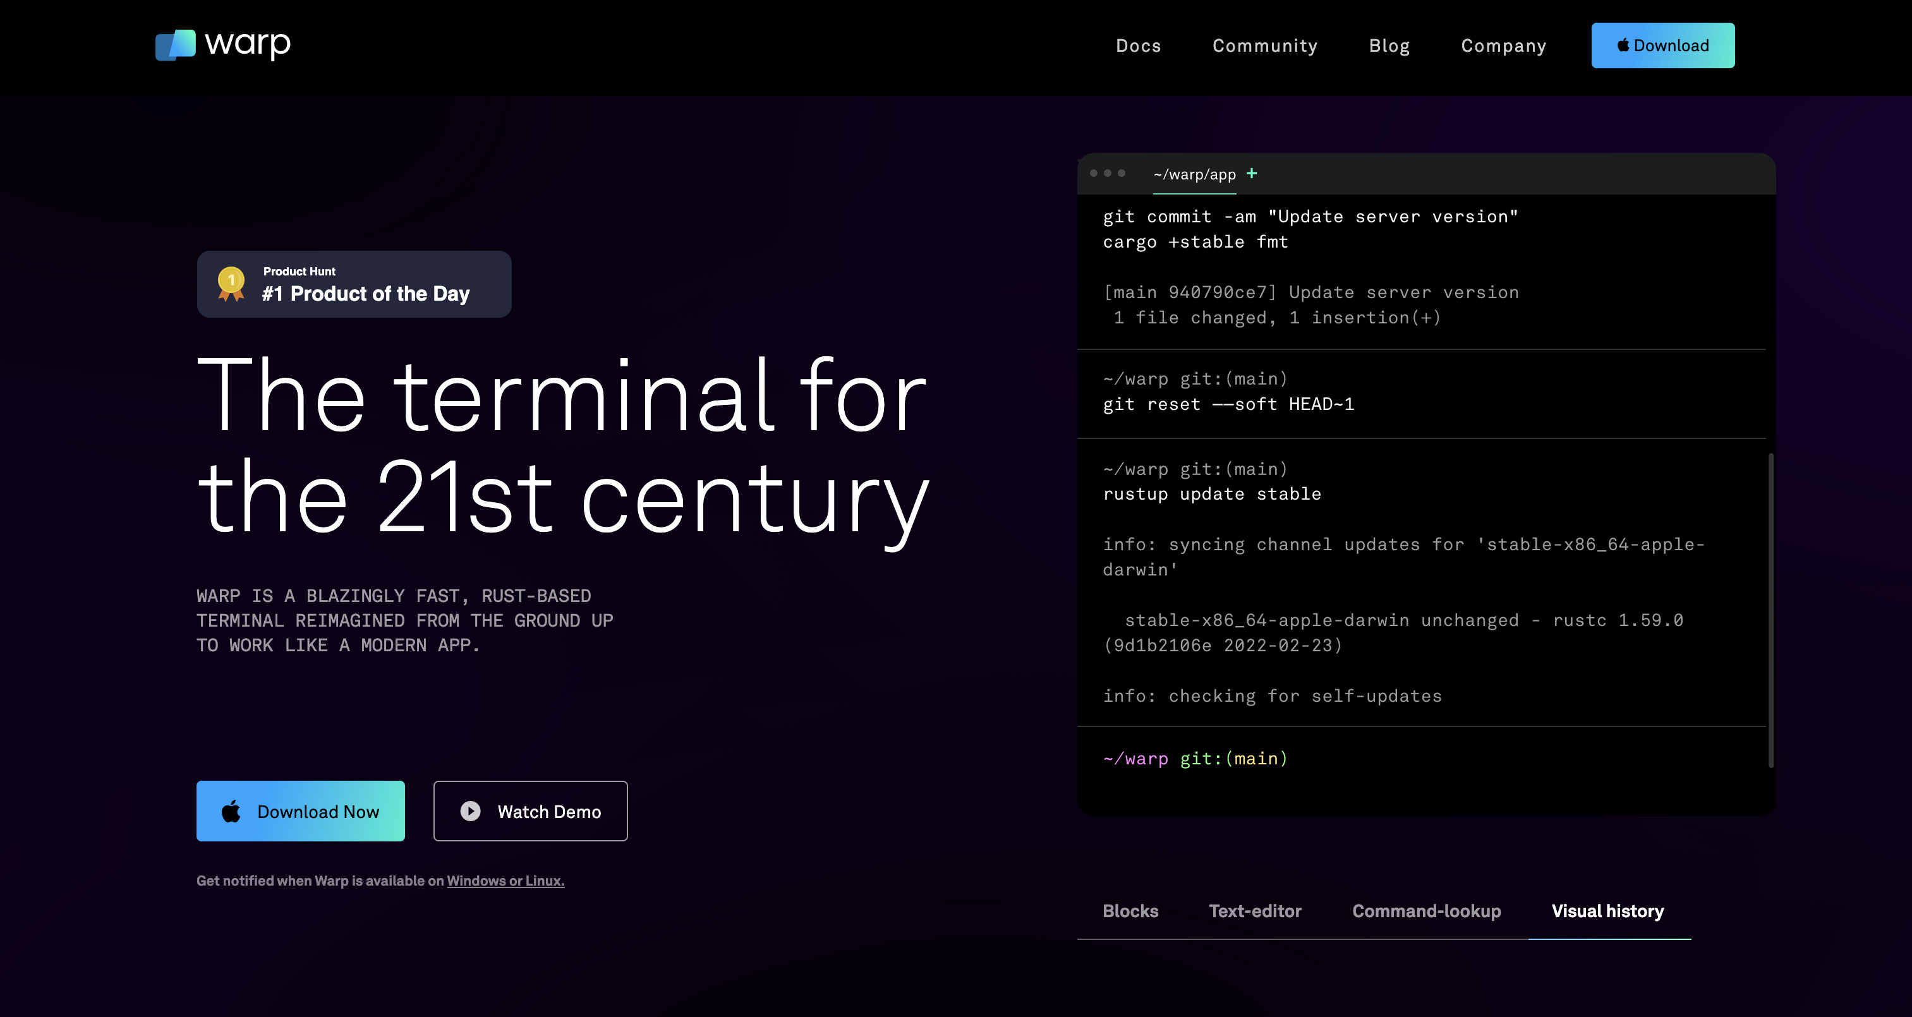Open the #1 Product of the Day badge

[354, 284]
